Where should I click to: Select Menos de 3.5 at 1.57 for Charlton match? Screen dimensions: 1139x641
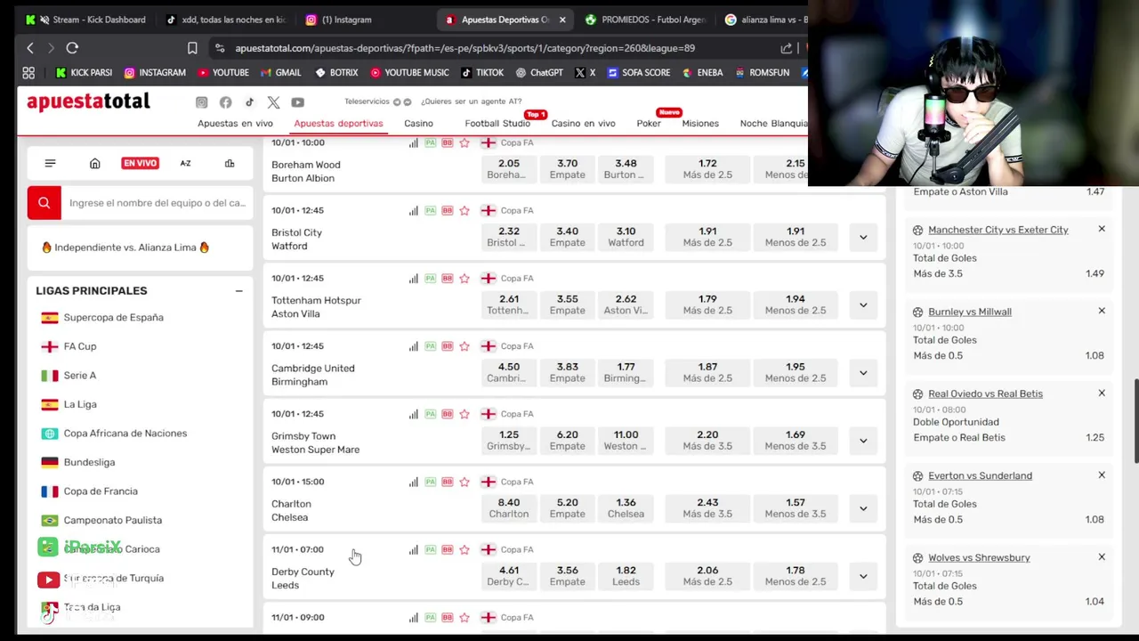(x=796, y=507)
